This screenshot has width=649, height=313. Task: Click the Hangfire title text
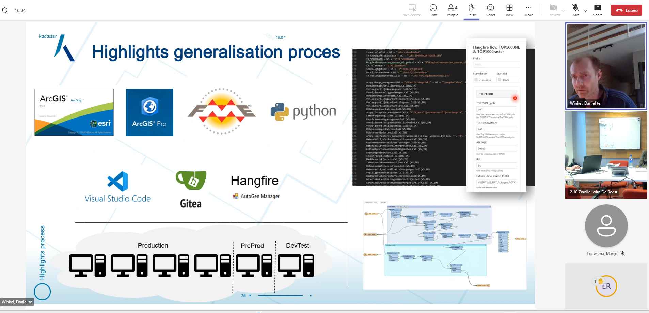point(254,181)
